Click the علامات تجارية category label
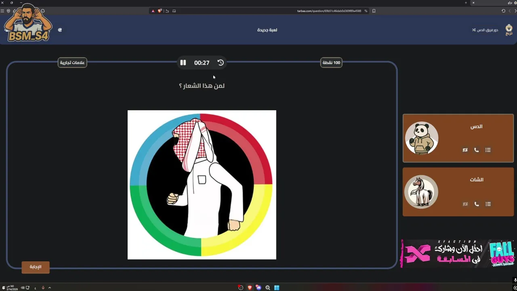Viewport: 517px width, 291px height. coord(72,63)
